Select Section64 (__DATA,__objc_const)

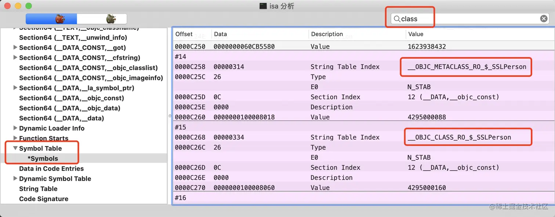[x=72, y=98]
